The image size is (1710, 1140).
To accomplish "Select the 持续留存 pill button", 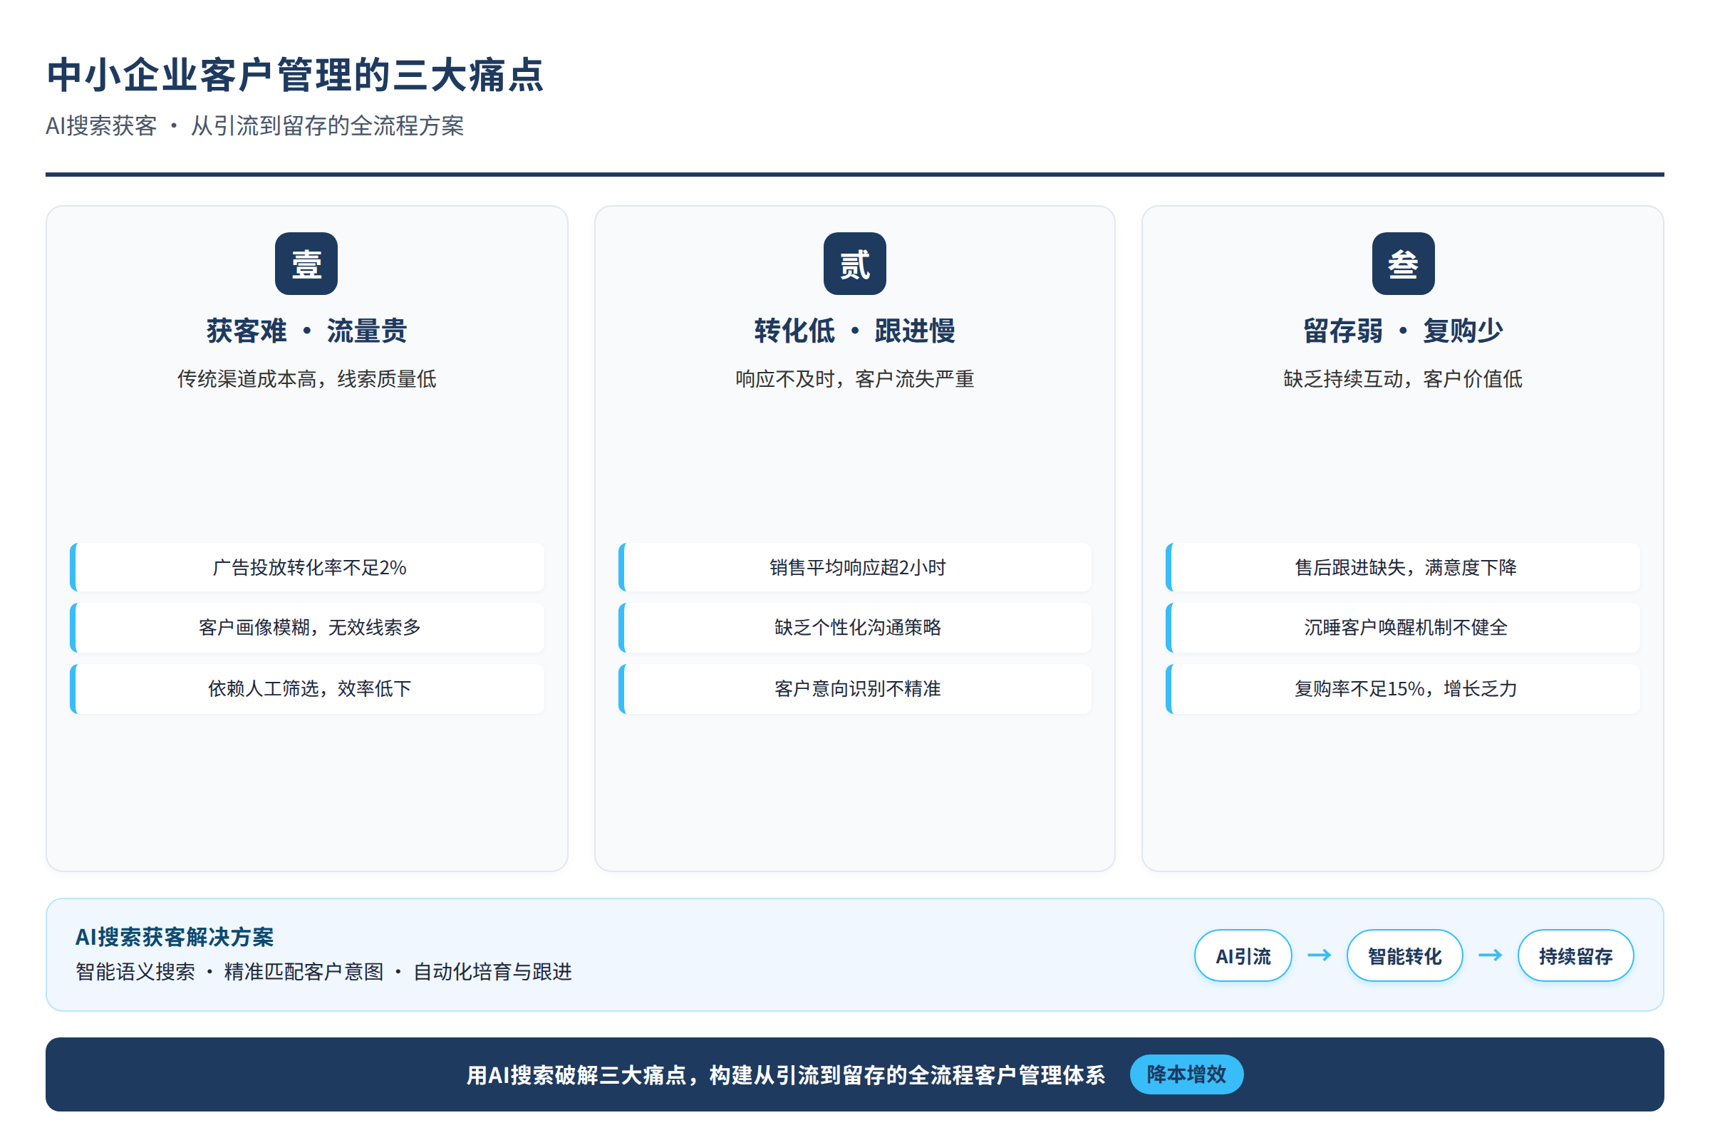I will point(1575,955).
